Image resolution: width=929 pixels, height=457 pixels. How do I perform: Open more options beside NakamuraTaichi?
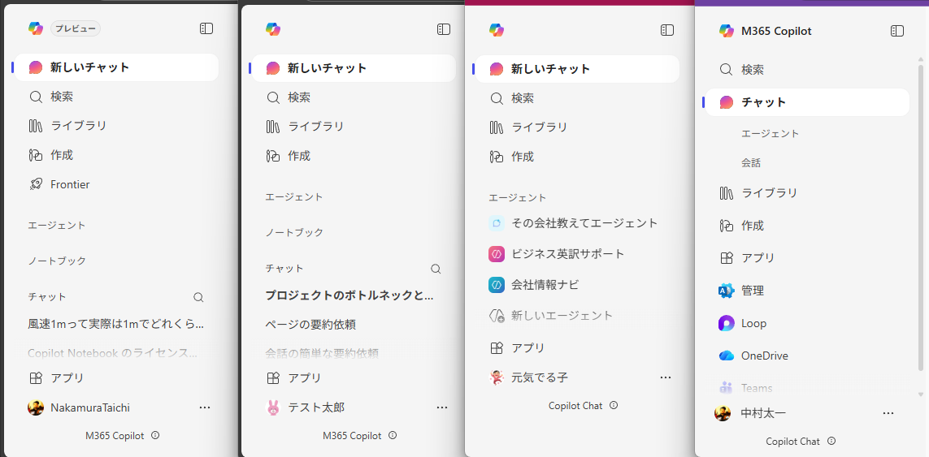coord(205,407)
